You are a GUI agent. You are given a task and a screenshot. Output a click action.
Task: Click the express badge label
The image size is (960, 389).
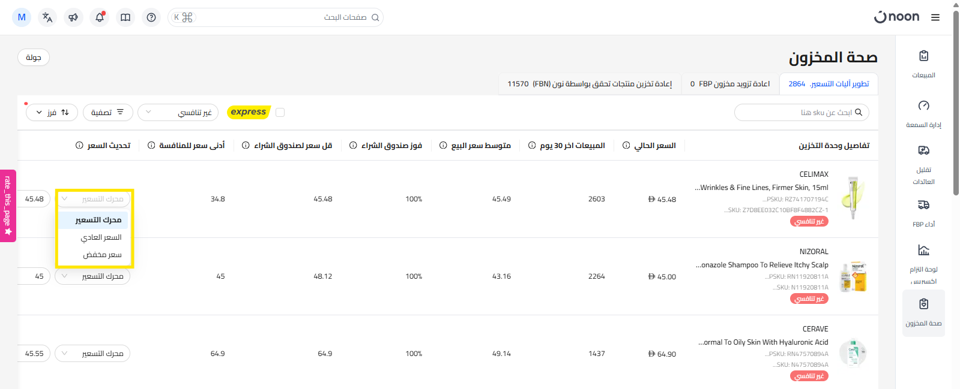click(x=248, y=112)
